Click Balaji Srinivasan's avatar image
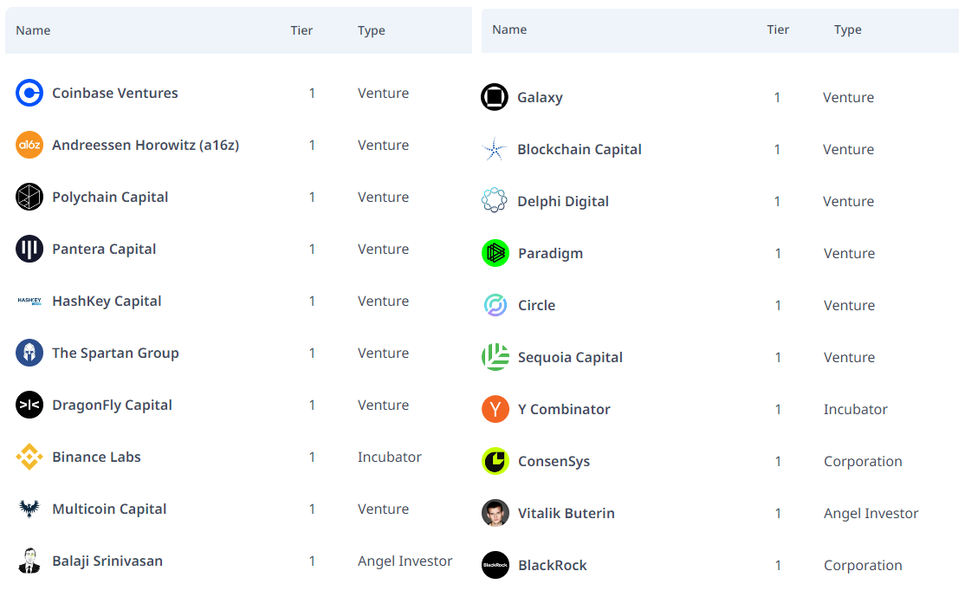Image resolution: width=965 pixels, height=597 pixels. [x=29, y=561]
